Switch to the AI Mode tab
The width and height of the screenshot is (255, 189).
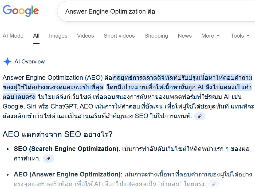pos(13,36)
